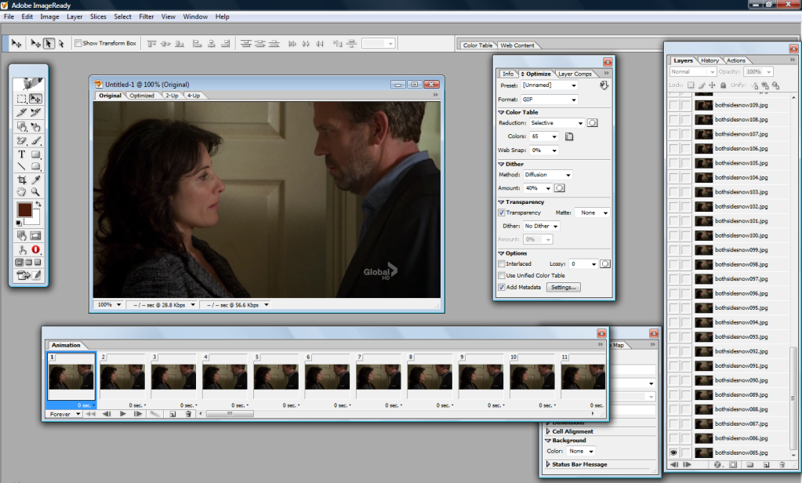
Task: Select the Hand tool
Action: click(21, 192)
